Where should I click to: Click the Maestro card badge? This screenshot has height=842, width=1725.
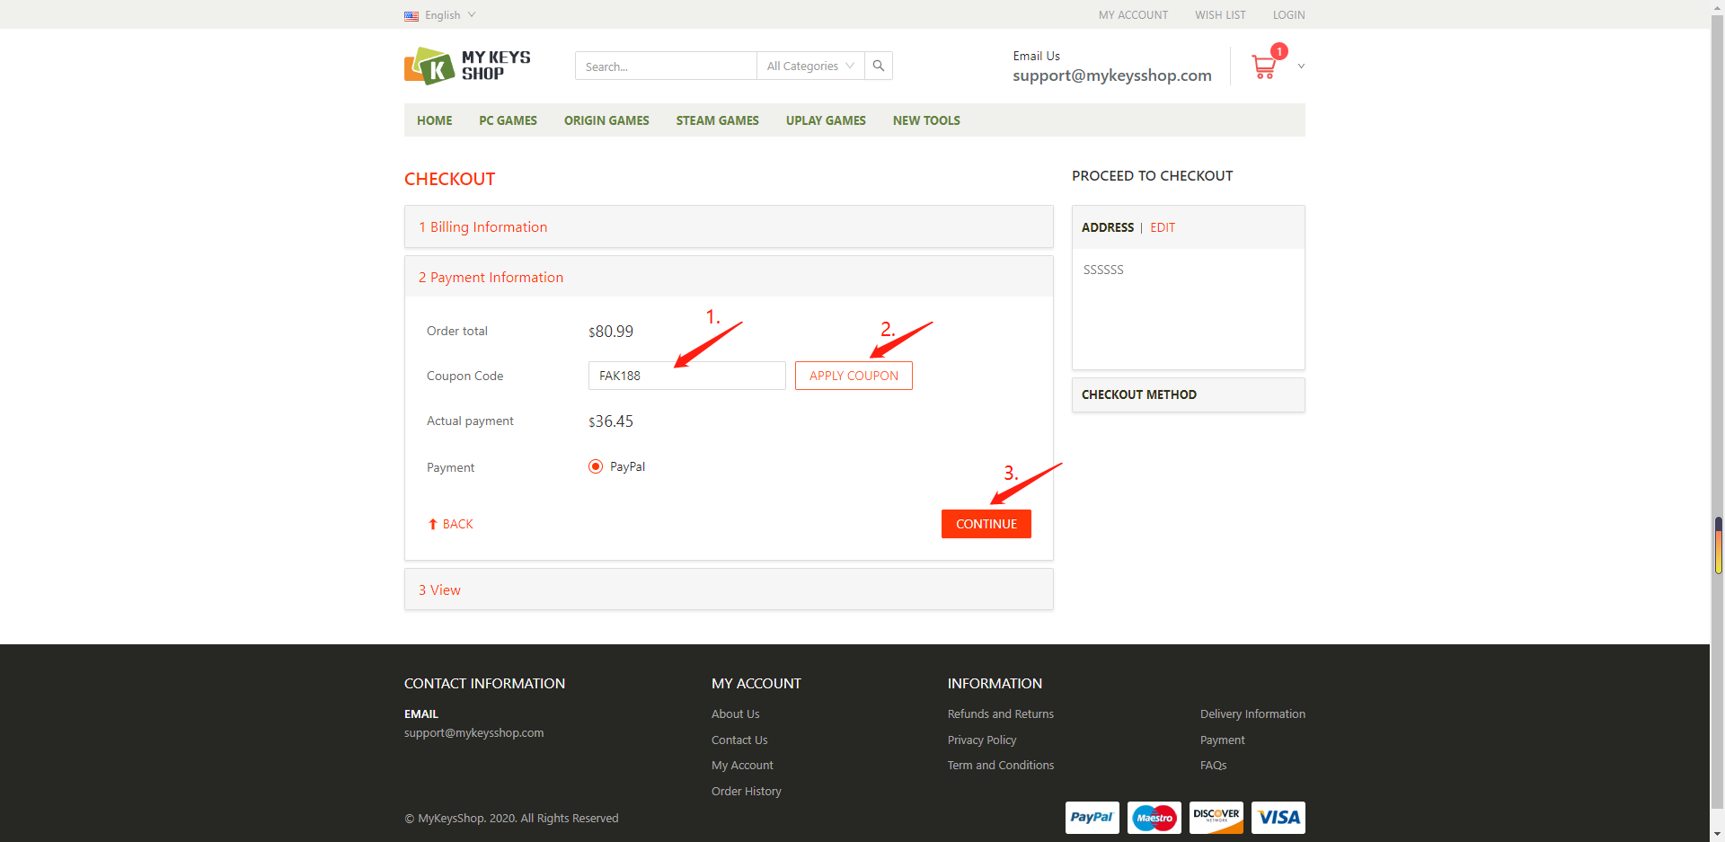(1154, 817)
